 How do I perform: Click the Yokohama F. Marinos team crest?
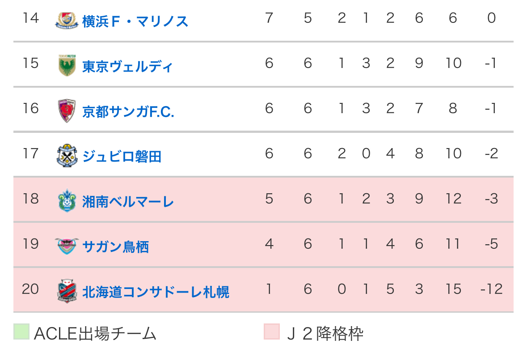[x=67, y=20]
